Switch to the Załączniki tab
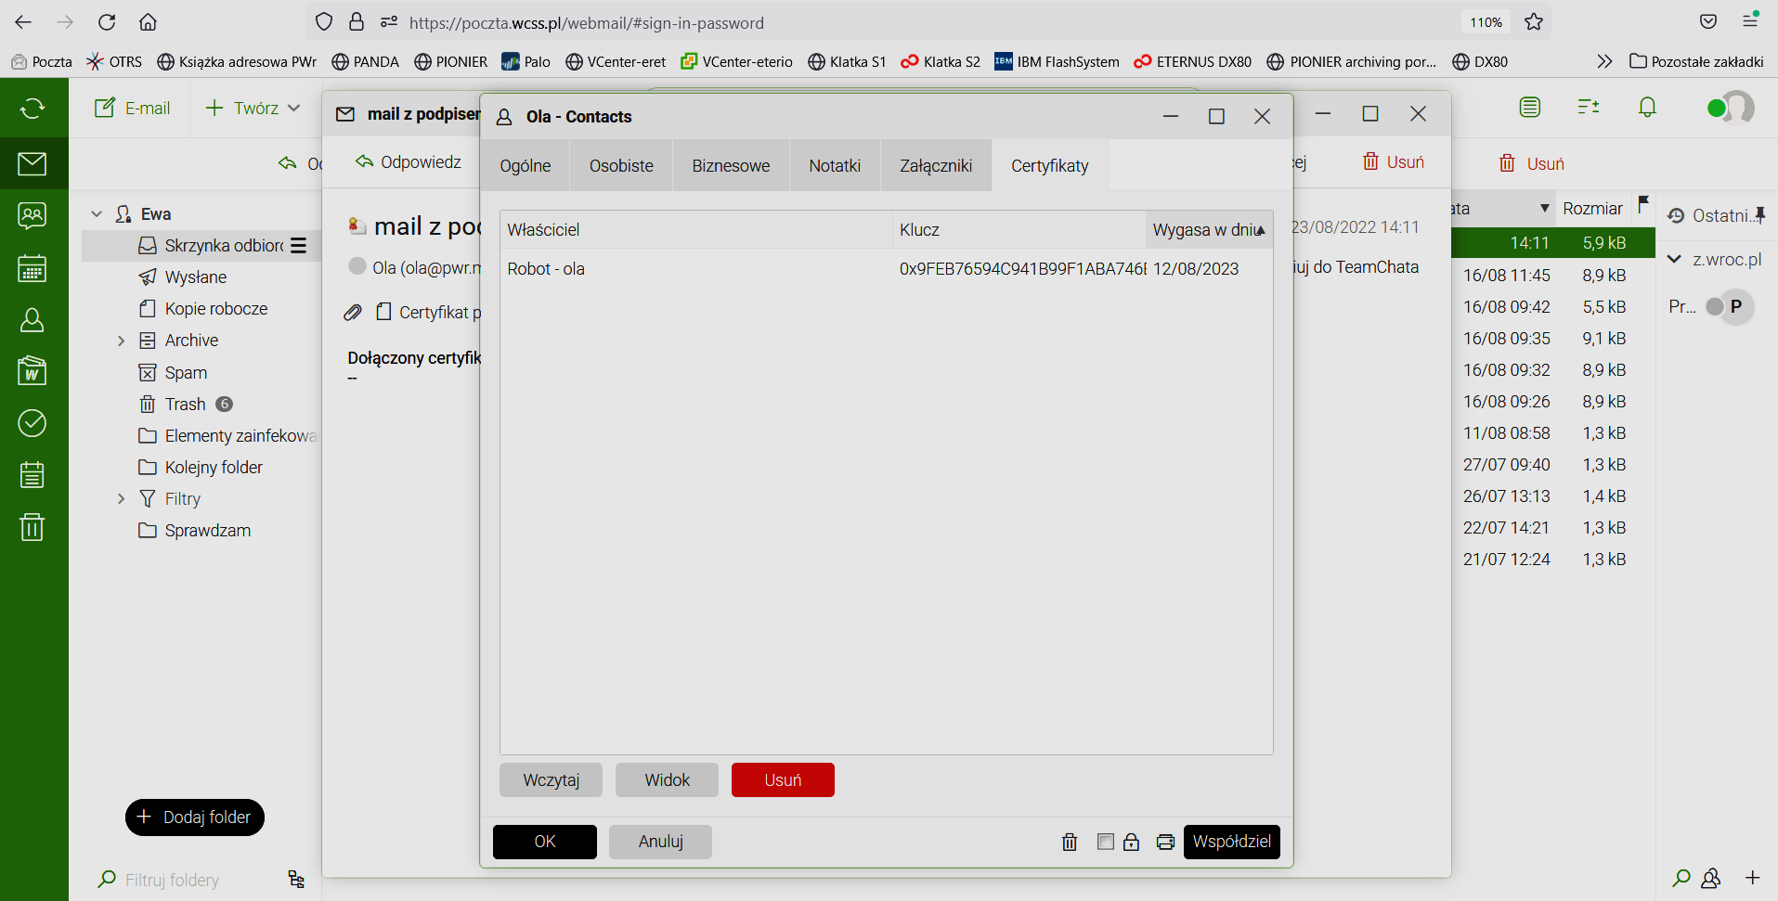Viewport: 1778px width, 901px height. click(935, 166)
